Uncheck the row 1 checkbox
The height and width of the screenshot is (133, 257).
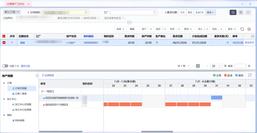(x=4, y=43)
